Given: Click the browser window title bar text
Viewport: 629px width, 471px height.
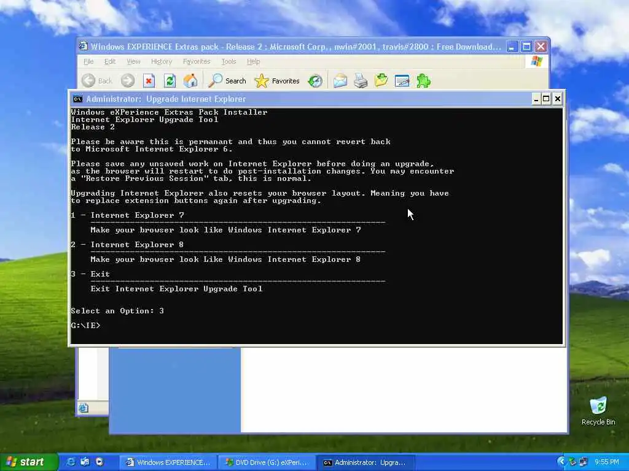Looking at the screenshot, I should pyautogui.click(x=295, y=47).
